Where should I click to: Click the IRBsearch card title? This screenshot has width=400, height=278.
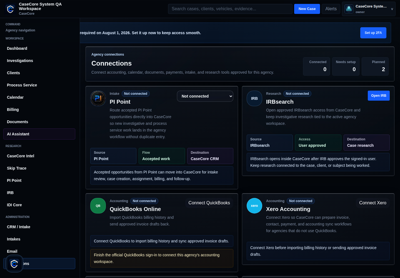click(x=280, y=102)
